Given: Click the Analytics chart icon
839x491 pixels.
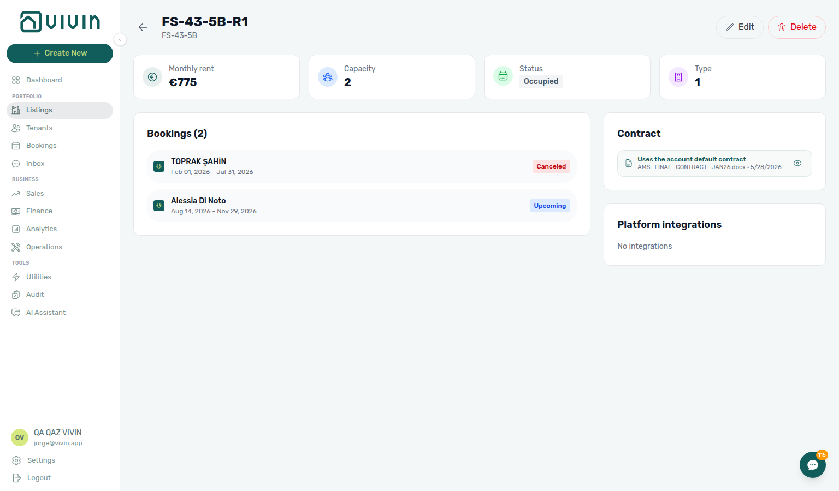Looking at the screenshot, I should point(16,229).
